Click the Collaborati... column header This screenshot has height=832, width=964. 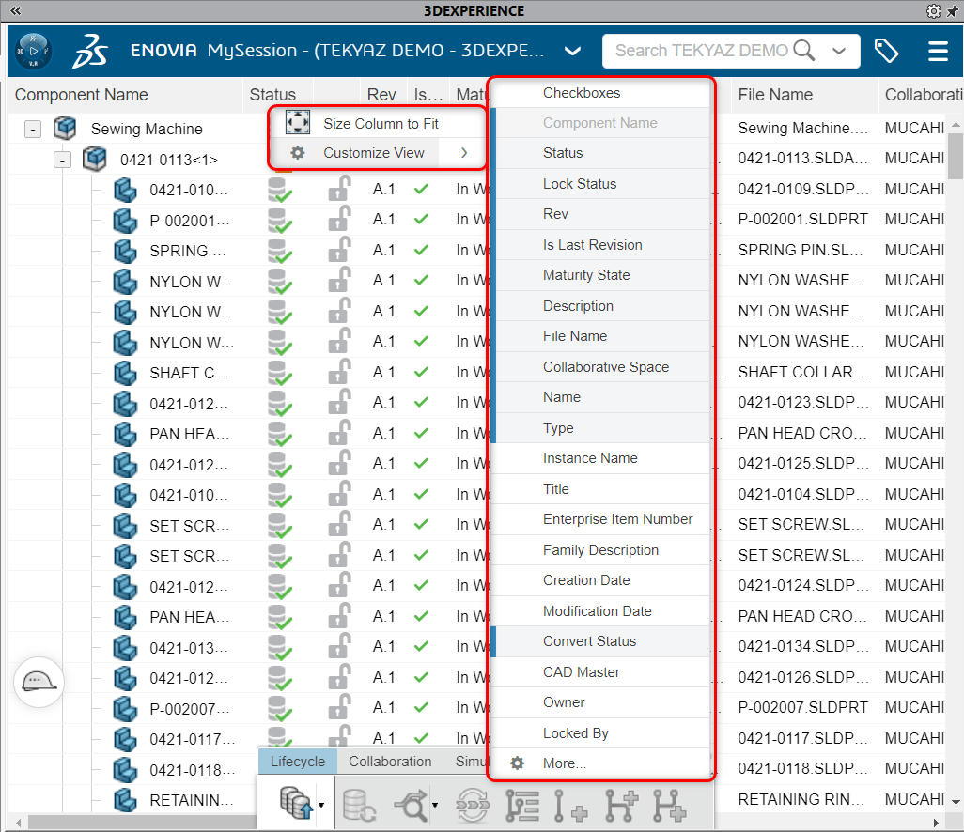coord(923,95)
